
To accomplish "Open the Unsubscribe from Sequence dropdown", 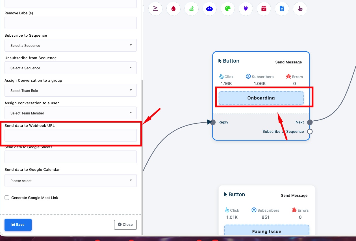I will pos(71,68).
